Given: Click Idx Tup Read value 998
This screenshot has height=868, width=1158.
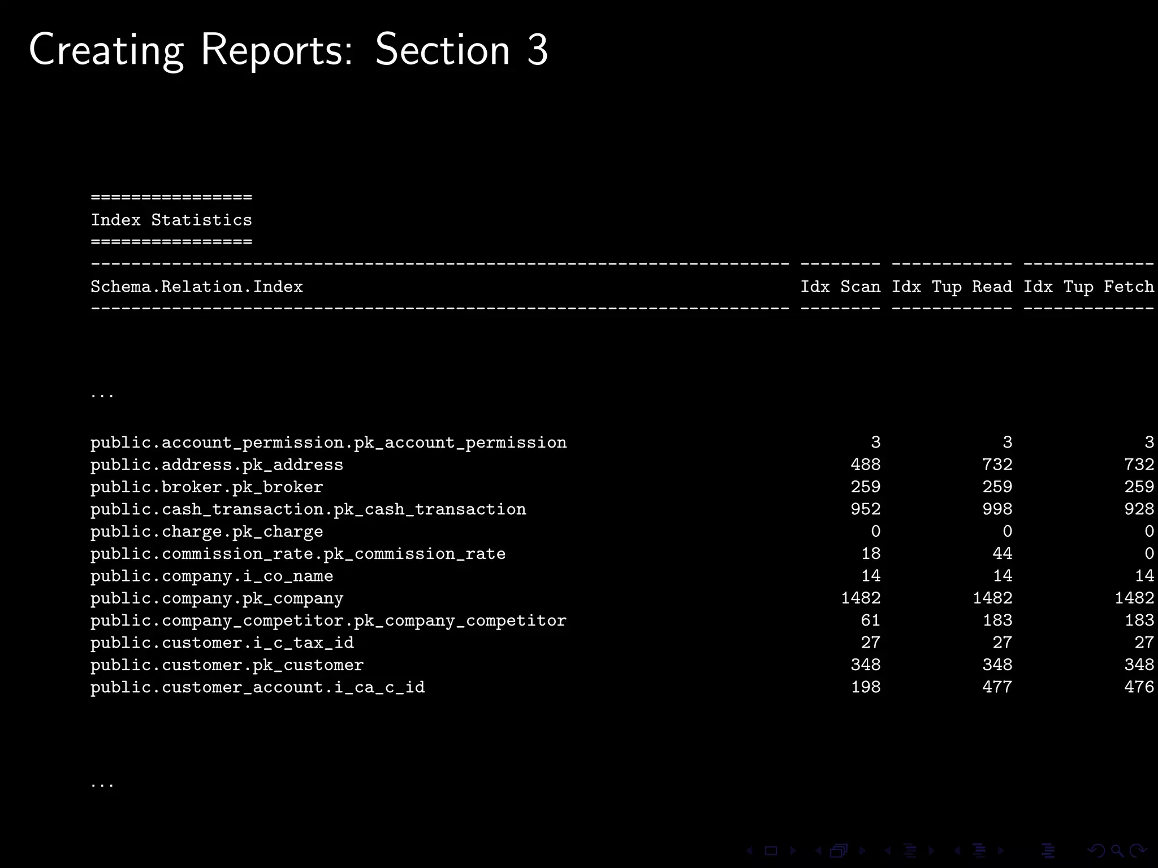Looking at the screenshot, I should (997, 509).
